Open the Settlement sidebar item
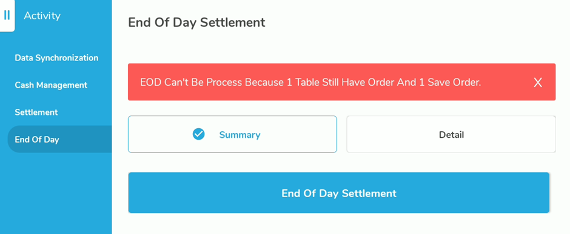 point(36,112)
